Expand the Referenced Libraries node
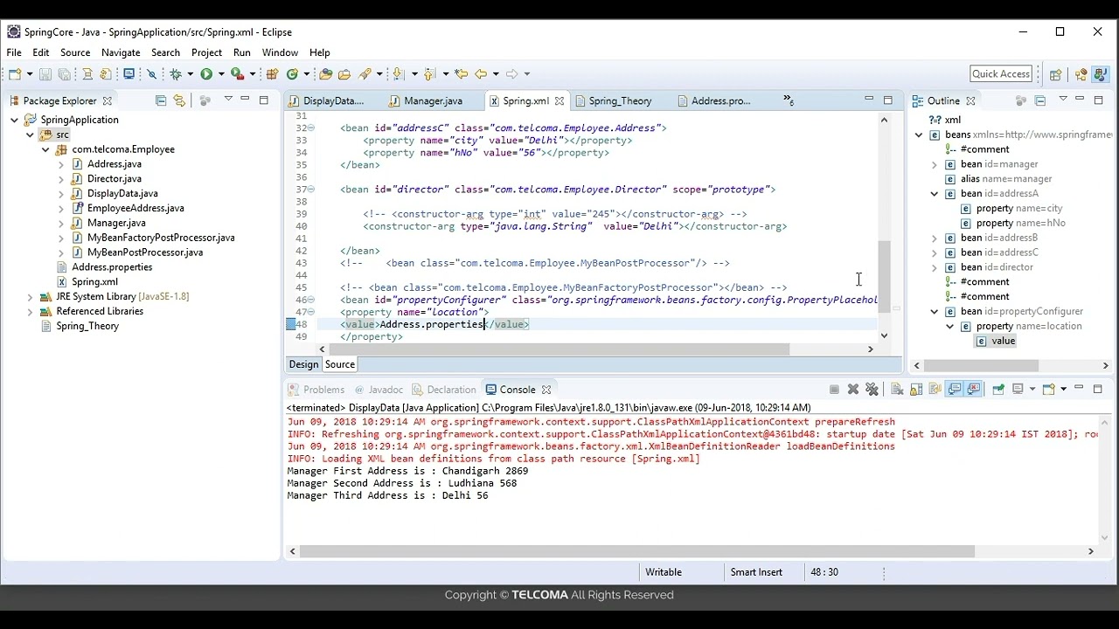Image resolution: width=1119 pixels, height=629 pixels. tap(30, 312)
